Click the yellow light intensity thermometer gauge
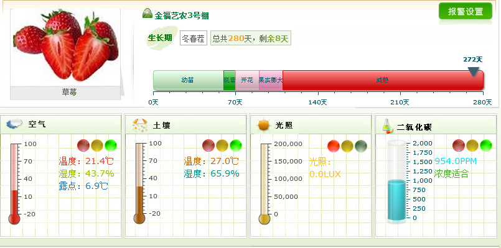Viewport: 501px width, 248px height. click(x=265, y=184)
